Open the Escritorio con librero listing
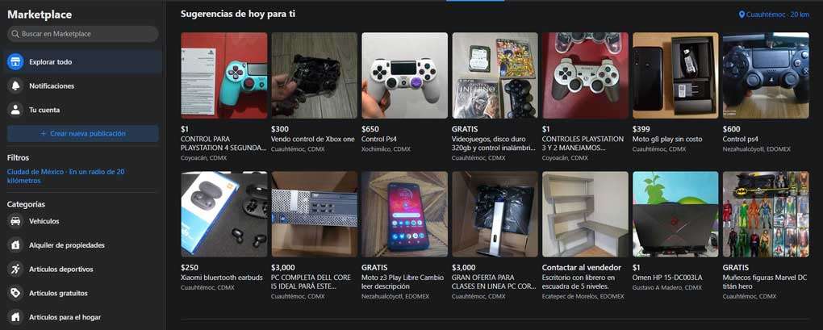Screen dimensions: 823x330 [x=585, y=236]
